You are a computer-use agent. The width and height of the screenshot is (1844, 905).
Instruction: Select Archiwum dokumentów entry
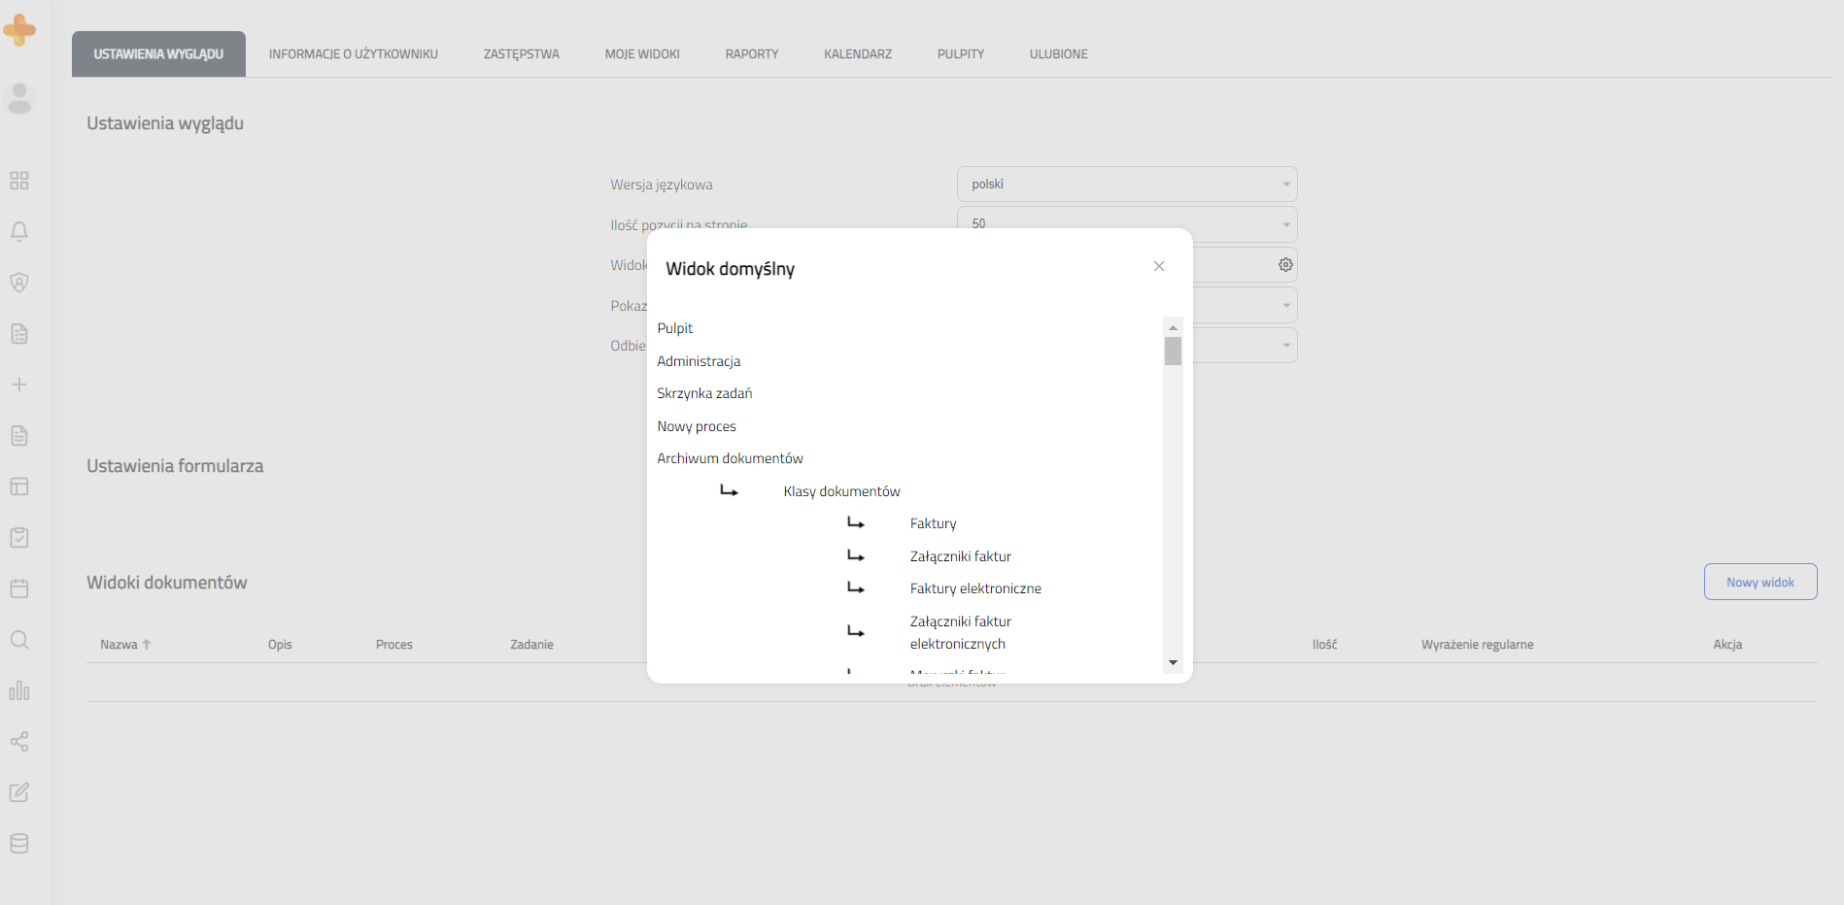tap(730, 458)
